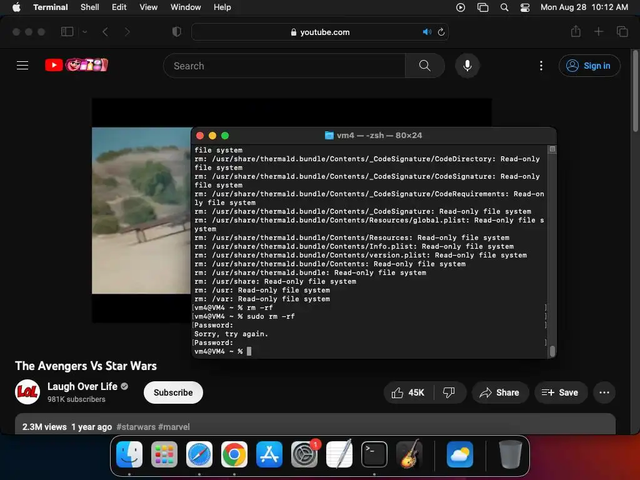Viewport: 640px width, 480px height.
Task: Open GarageBand from the Dock
Action: tap(409, 454)
